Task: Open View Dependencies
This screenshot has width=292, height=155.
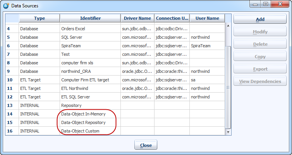Action: point(260,81)
